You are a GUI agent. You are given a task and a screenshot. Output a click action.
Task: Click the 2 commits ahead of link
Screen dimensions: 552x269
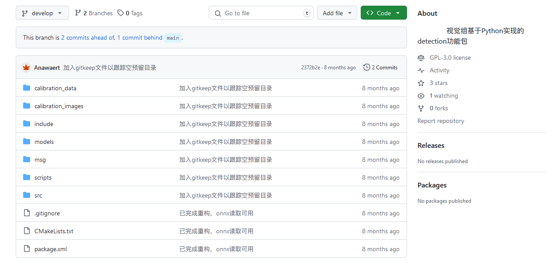pos(87,37)
